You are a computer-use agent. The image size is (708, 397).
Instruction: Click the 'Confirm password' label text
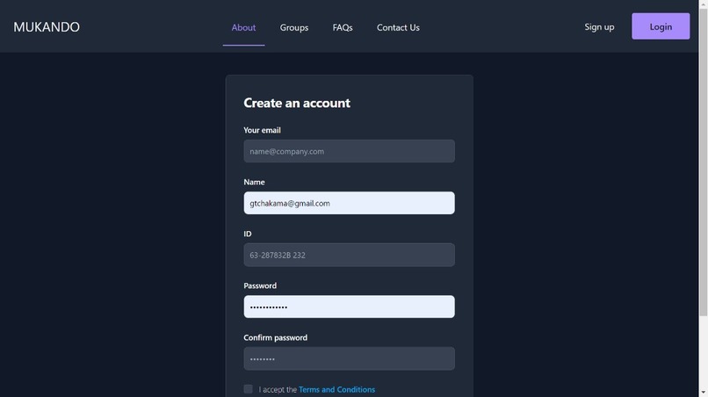pyautogui.click(x=276, y=337)
